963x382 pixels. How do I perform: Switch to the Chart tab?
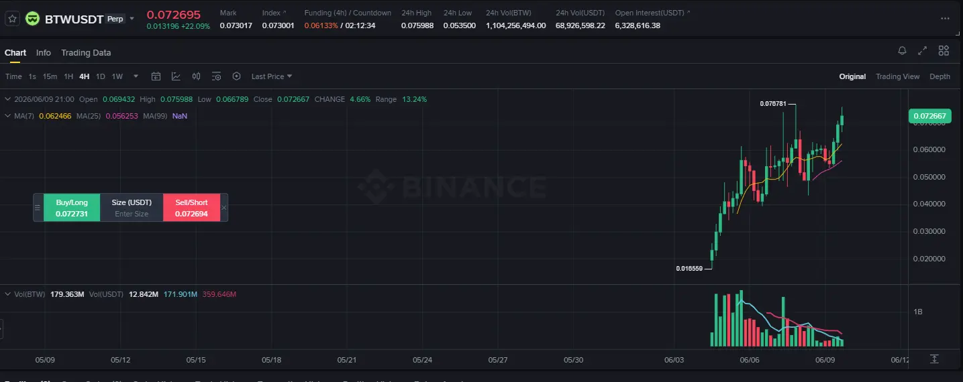coord(15,52)
